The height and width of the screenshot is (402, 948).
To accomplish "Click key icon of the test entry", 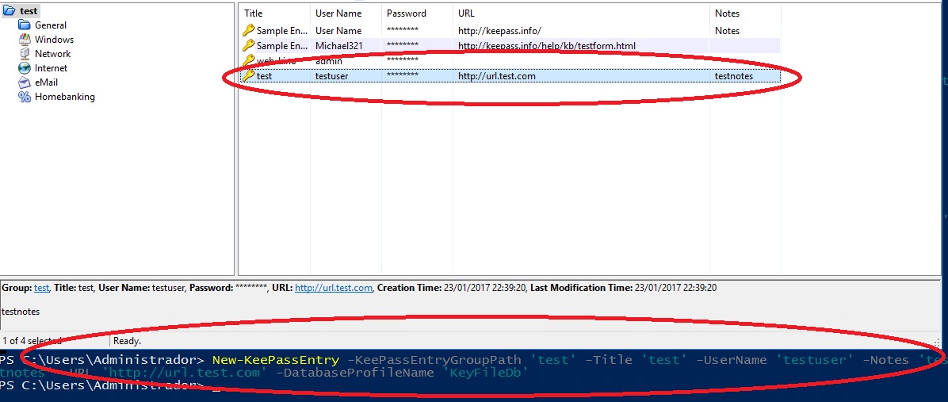I will point(248,75).
